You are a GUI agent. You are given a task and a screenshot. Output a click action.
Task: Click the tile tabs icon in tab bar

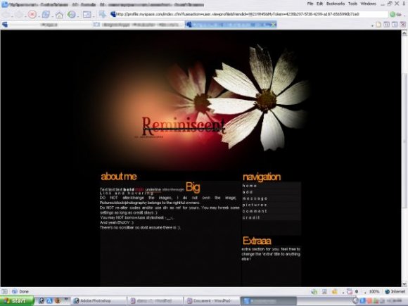tap(386, 25)
